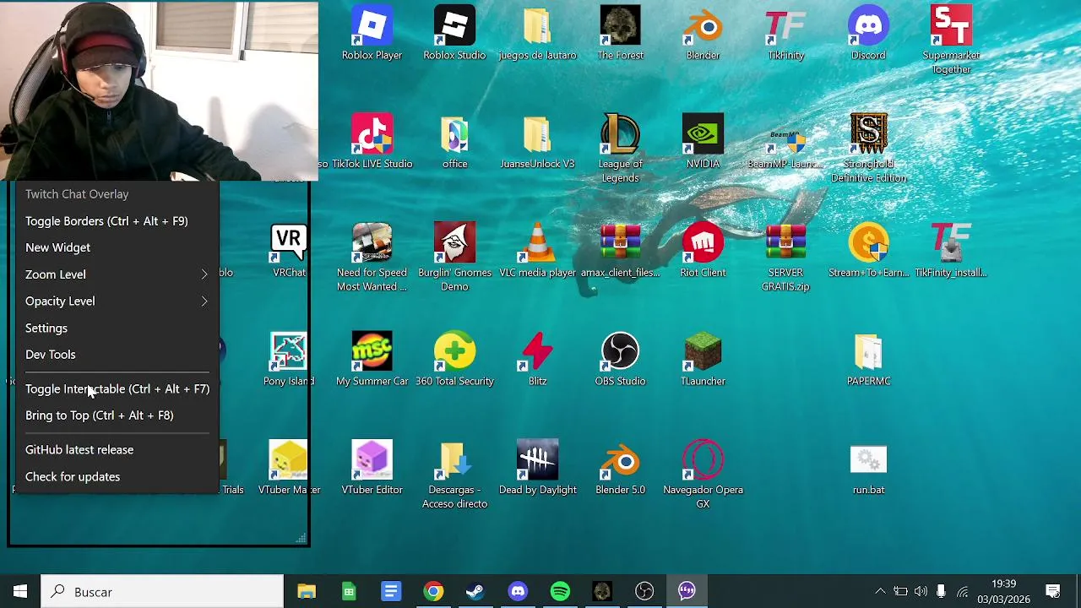Screen dimensions: 1081x608
Task: Choose Toggle Borders in context menu
Action: point(117,221)
